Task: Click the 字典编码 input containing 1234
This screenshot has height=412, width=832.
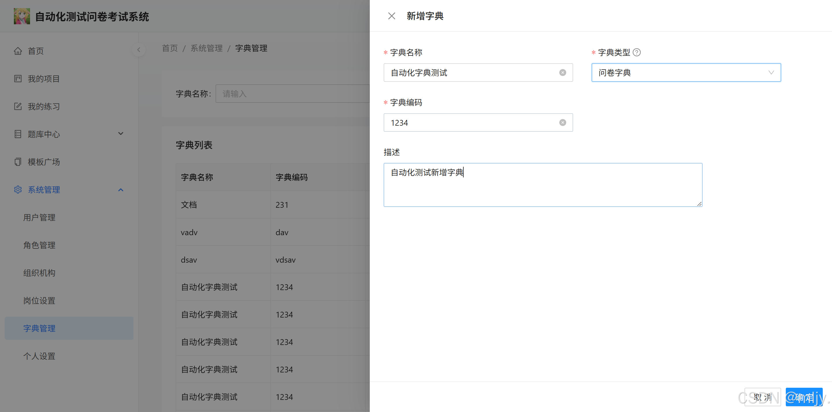Action: [471, 123]
